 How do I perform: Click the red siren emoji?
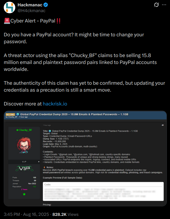[x=7, y=21]
